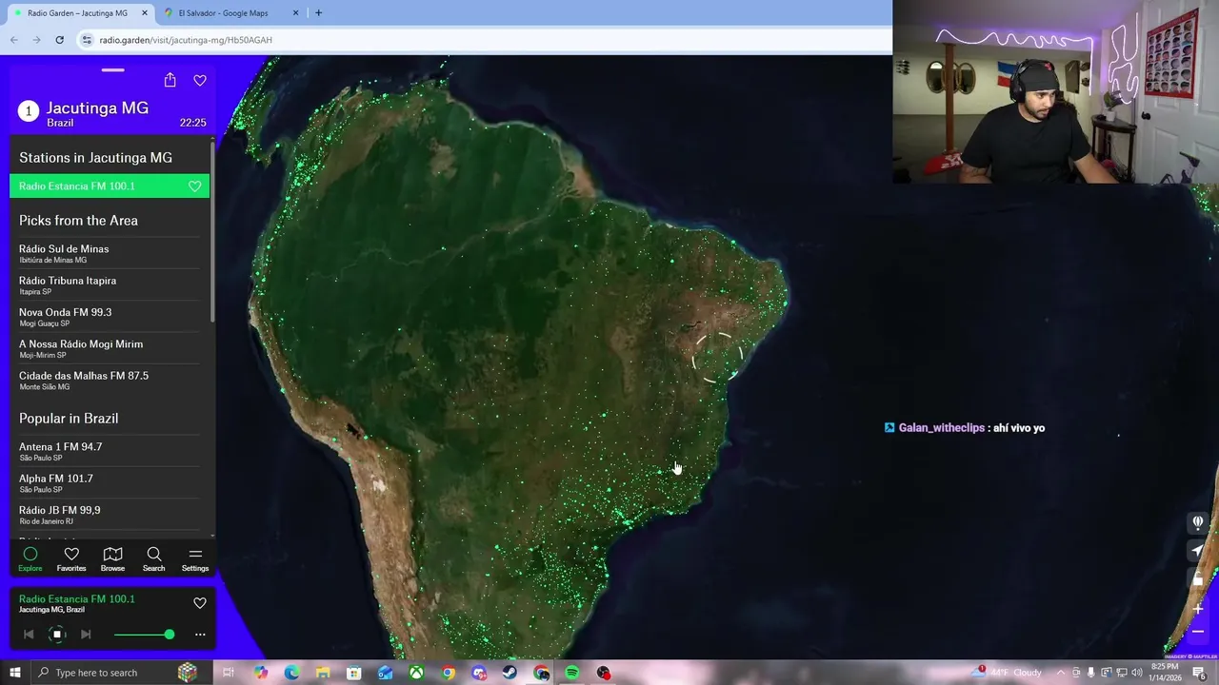Play Alpha FM 101.7 station
The height and width of the screenshot is (685, 1219).
110,482
